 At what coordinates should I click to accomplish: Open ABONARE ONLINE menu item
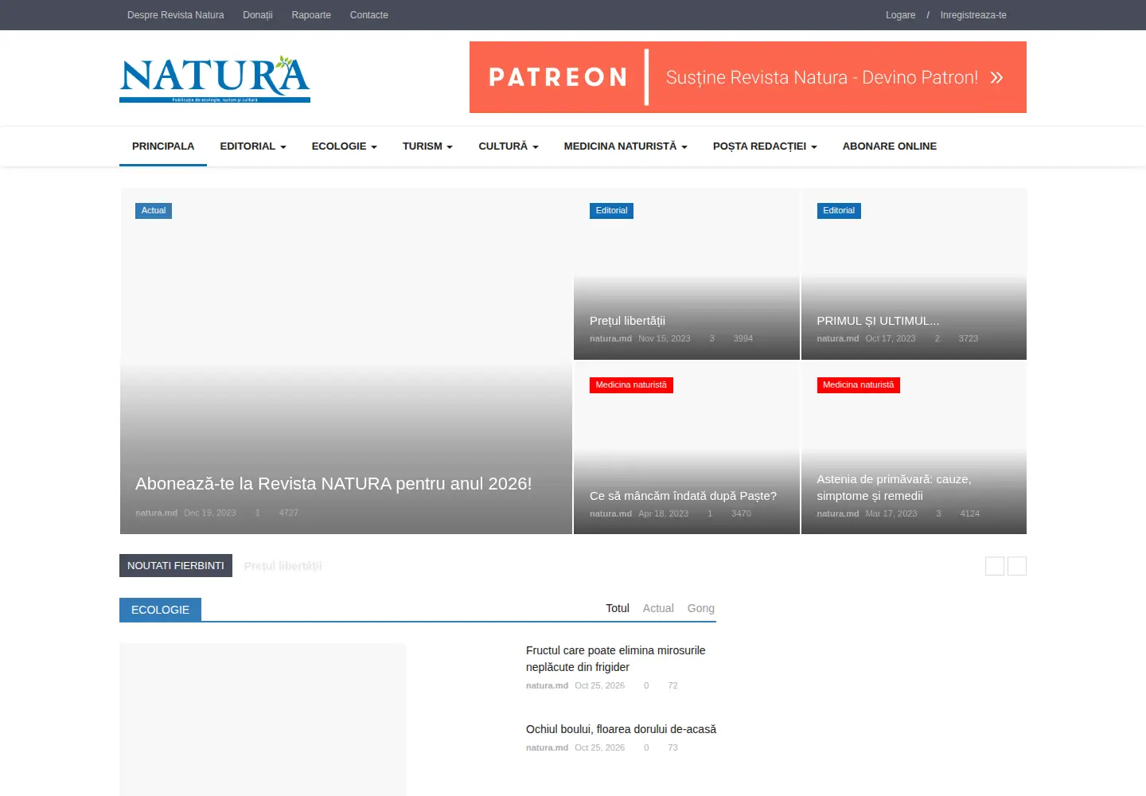click(x=890, y=146)
